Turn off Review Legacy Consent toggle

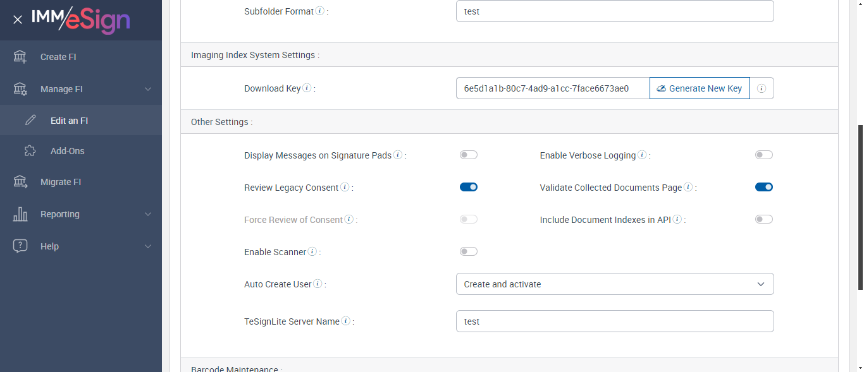point(469,187)
